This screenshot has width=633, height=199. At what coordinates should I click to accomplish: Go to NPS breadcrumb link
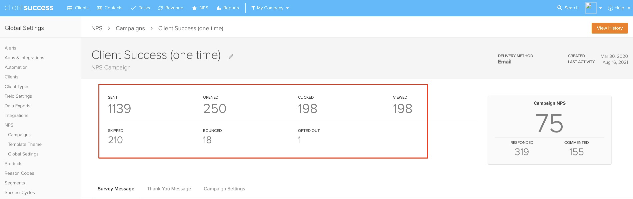point(97,28)
